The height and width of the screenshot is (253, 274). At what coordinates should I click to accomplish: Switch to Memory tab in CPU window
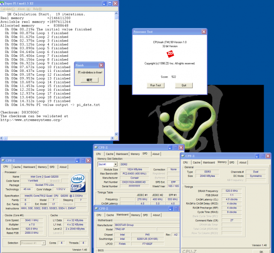[42, 167]
